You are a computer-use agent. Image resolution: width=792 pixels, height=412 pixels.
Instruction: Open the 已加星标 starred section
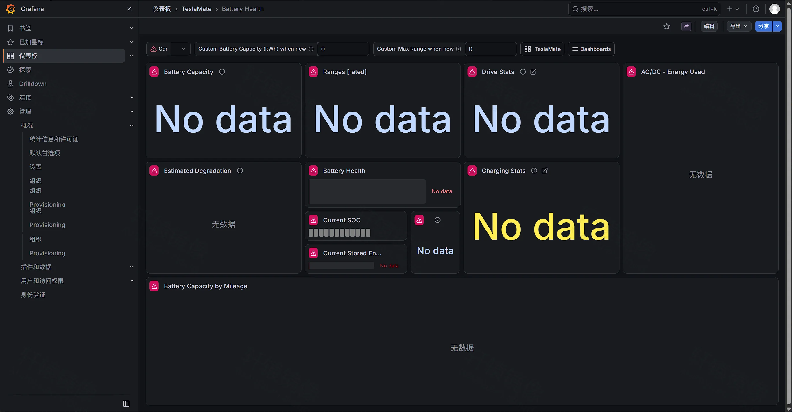pyautogui.click(x=31, y=42)
